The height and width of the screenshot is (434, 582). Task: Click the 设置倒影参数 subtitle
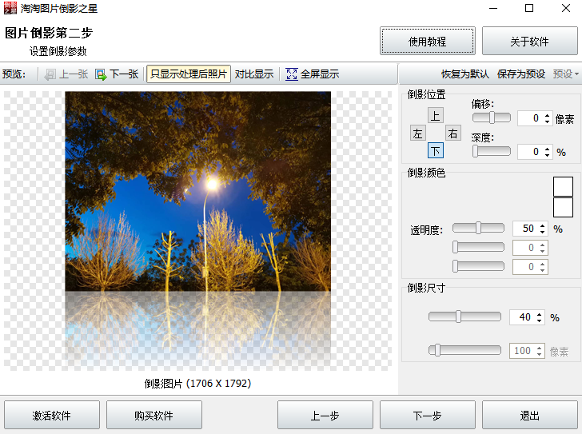coord(58,51)
